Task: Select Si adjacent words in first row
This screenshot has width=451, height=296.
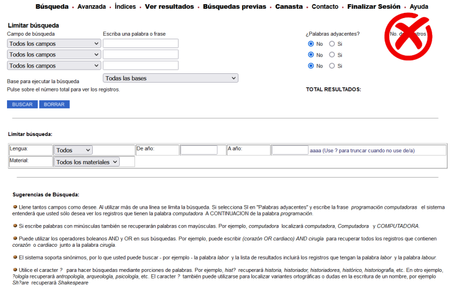Action: pos(332,43)
